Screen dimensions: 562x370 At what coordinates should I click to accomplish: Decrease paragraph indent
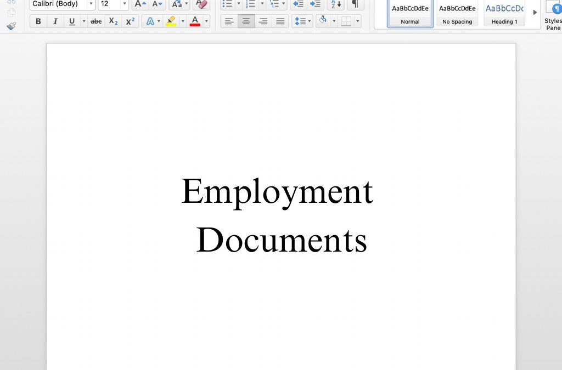298,4
